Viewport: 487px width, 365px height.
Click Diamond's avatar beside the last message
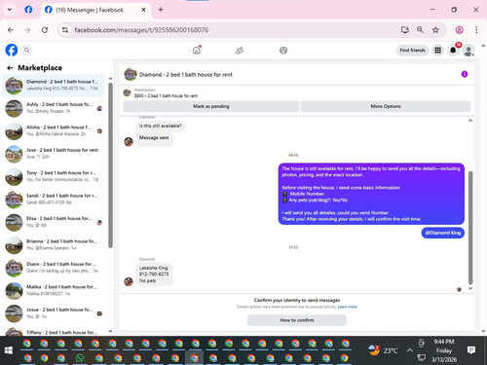pos(129,281)
